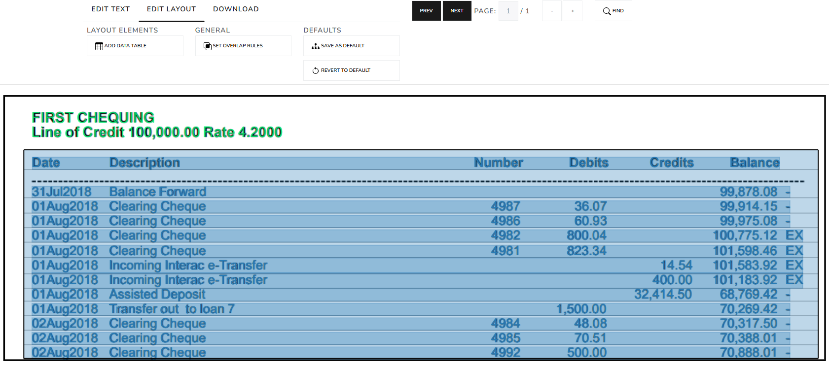Click cheque number 4981
829x366 pixels.
click(x=505, y=251)
